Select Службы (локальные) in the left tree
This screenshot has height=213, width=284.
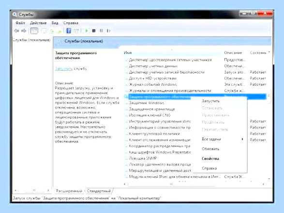tap(32, 40)
